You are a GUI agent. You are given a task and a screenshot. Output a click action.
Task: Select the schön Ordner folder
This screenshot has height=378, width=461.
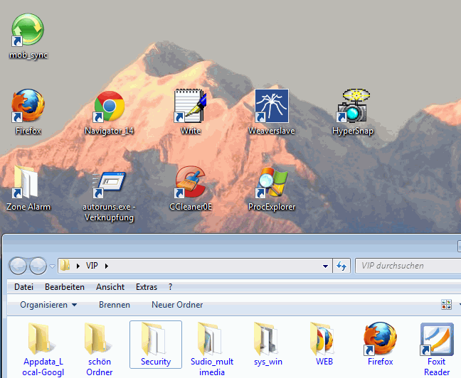pos(99,349)
